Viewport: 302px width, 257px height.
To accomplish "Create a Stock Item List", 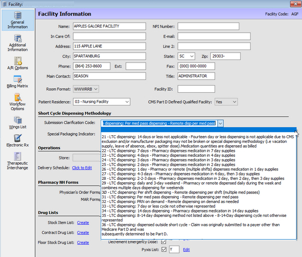I will point(83,222).
